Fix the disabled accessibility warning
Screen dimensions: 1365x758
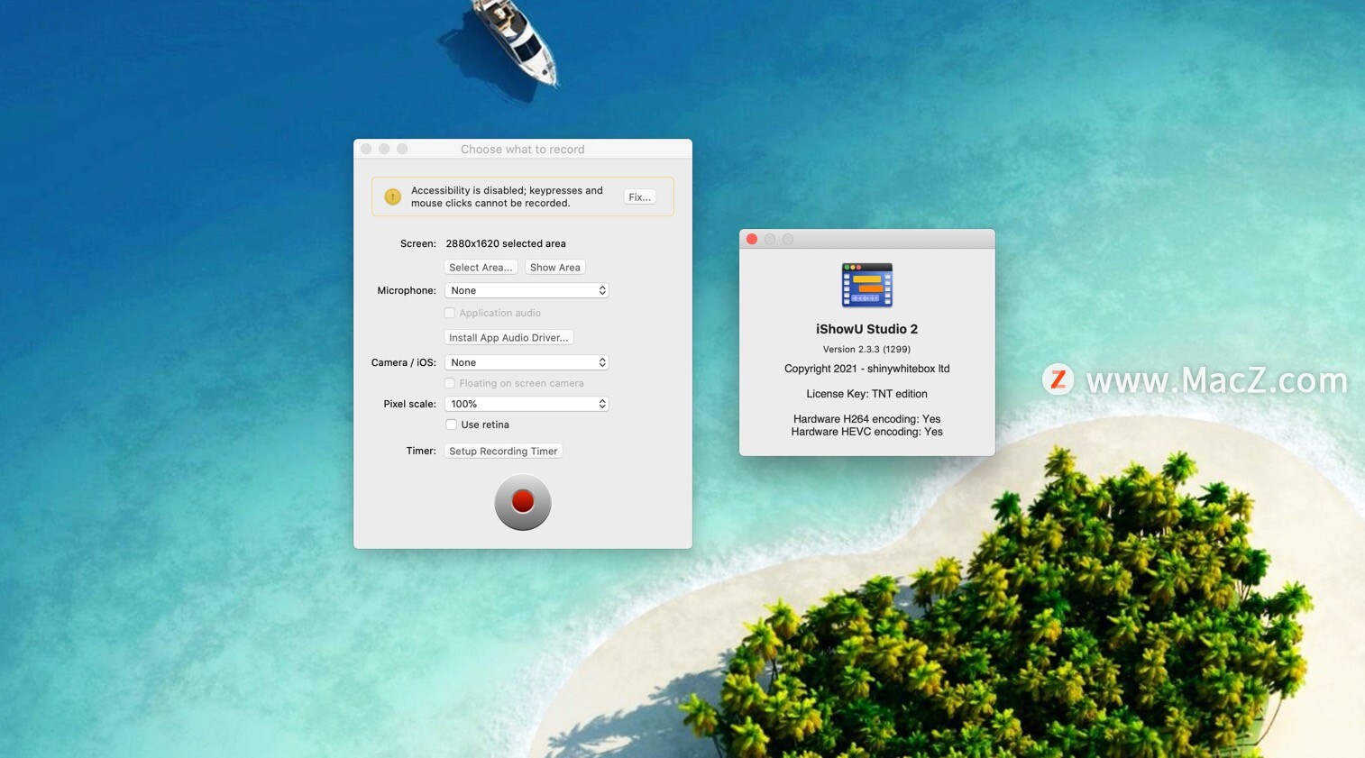[x=639, y=196]
